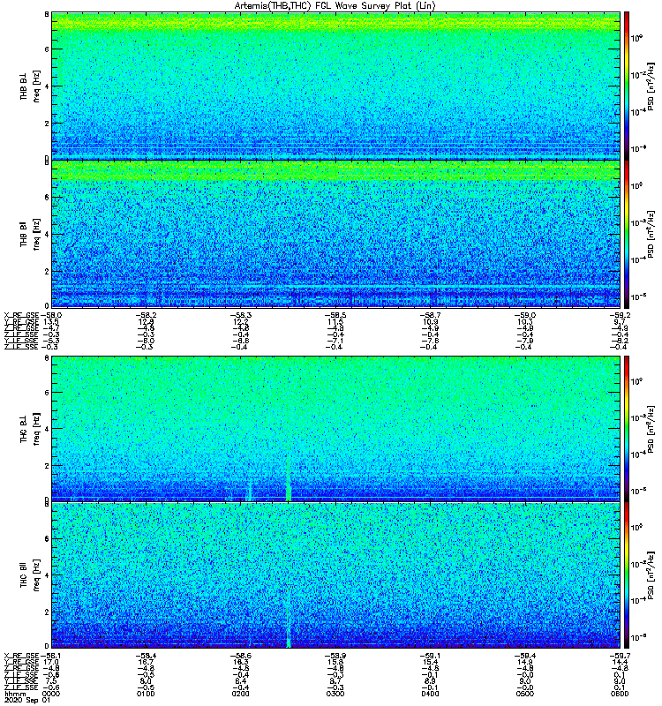Click the THB X_RE_GSE value -58.3
662x706 pixels.
241,315
